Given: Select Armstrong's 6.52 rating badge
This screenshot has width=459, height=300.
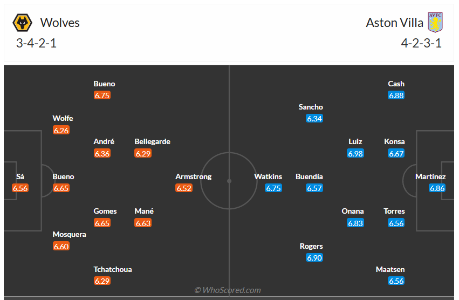Looking at the screenshot, I should [x=184, y=188].
